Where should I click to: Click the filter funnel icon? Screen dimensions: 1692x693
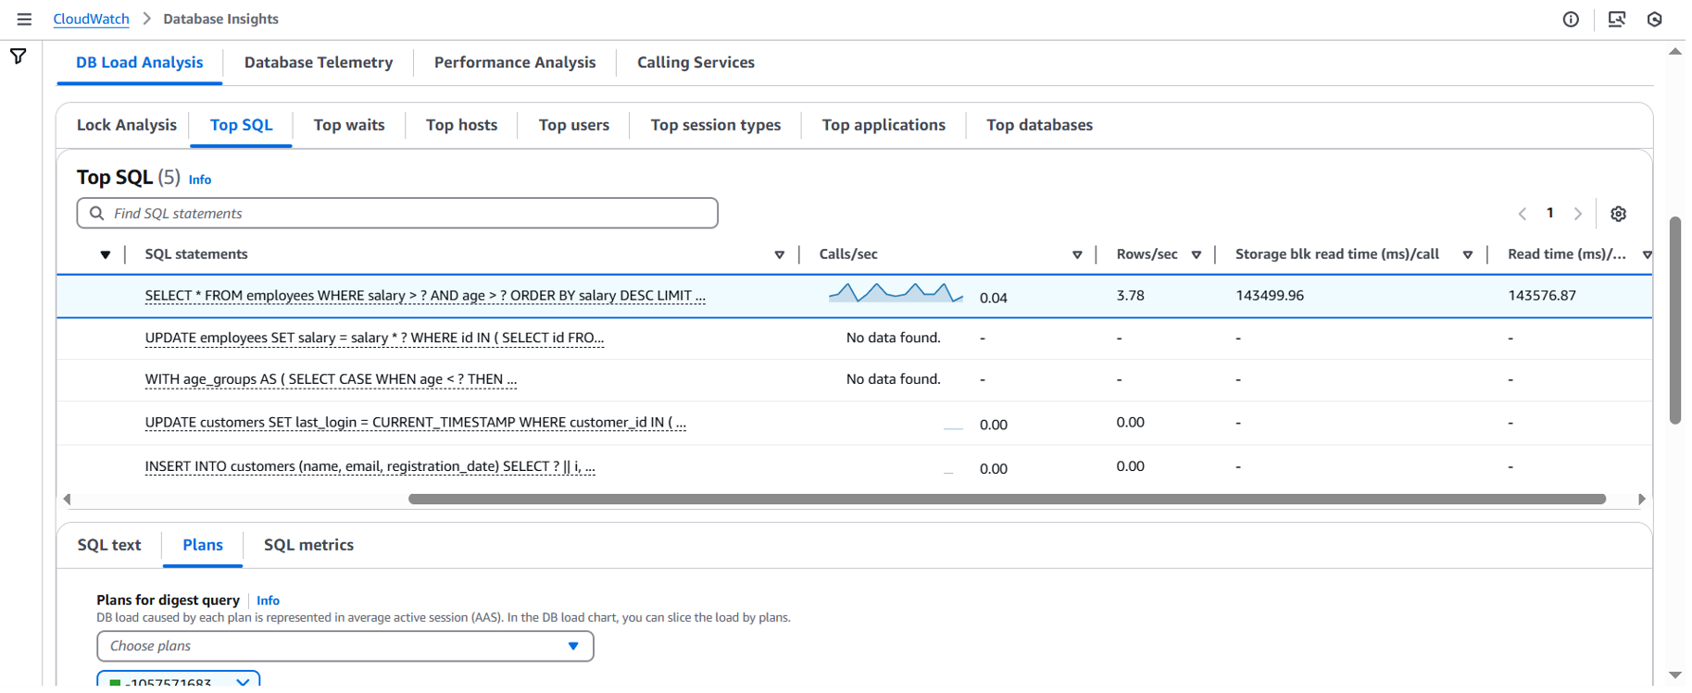point(19,57)
